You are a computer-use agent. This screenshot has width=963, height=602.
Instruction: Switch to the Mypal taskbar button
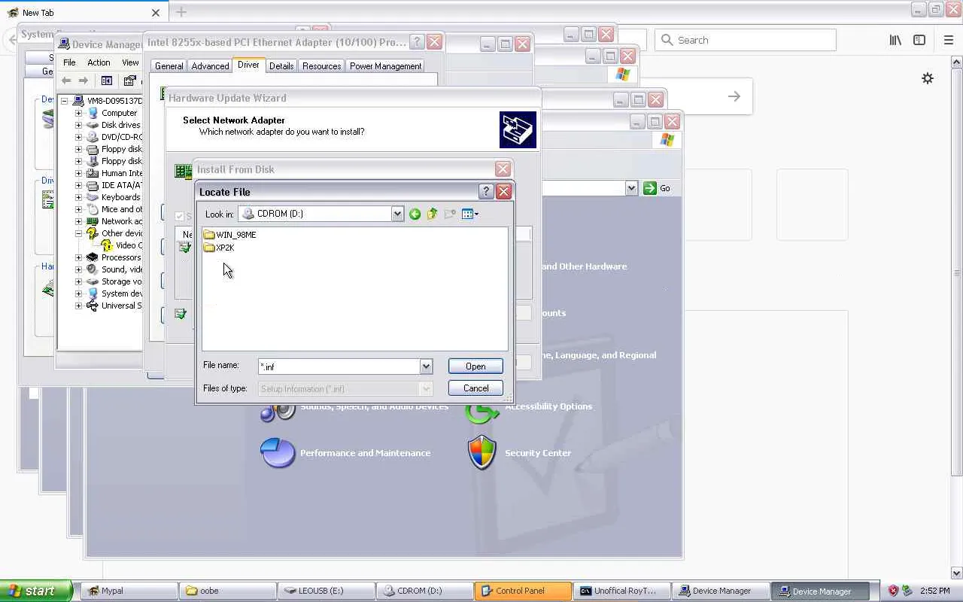coord(129,591)
